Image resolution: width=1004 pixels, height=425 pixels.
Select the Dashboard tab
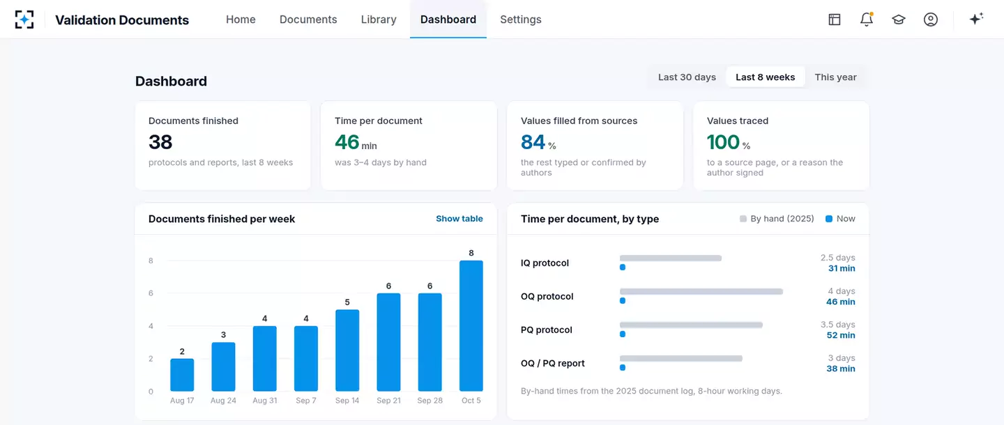448,20
